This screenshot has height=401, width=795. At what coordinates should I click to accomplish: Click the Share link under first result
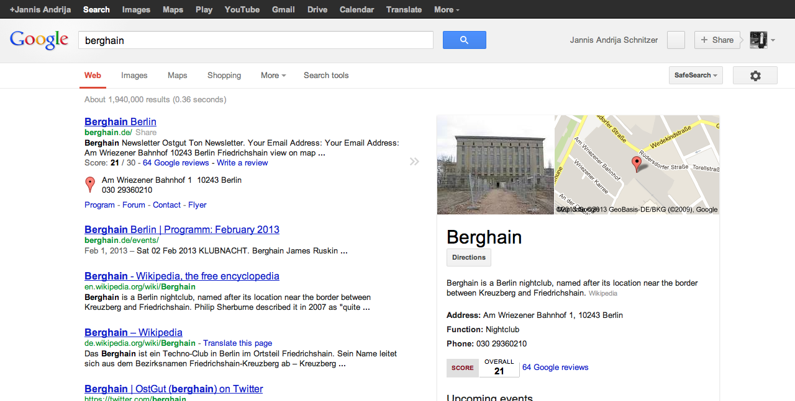[146, 133]
